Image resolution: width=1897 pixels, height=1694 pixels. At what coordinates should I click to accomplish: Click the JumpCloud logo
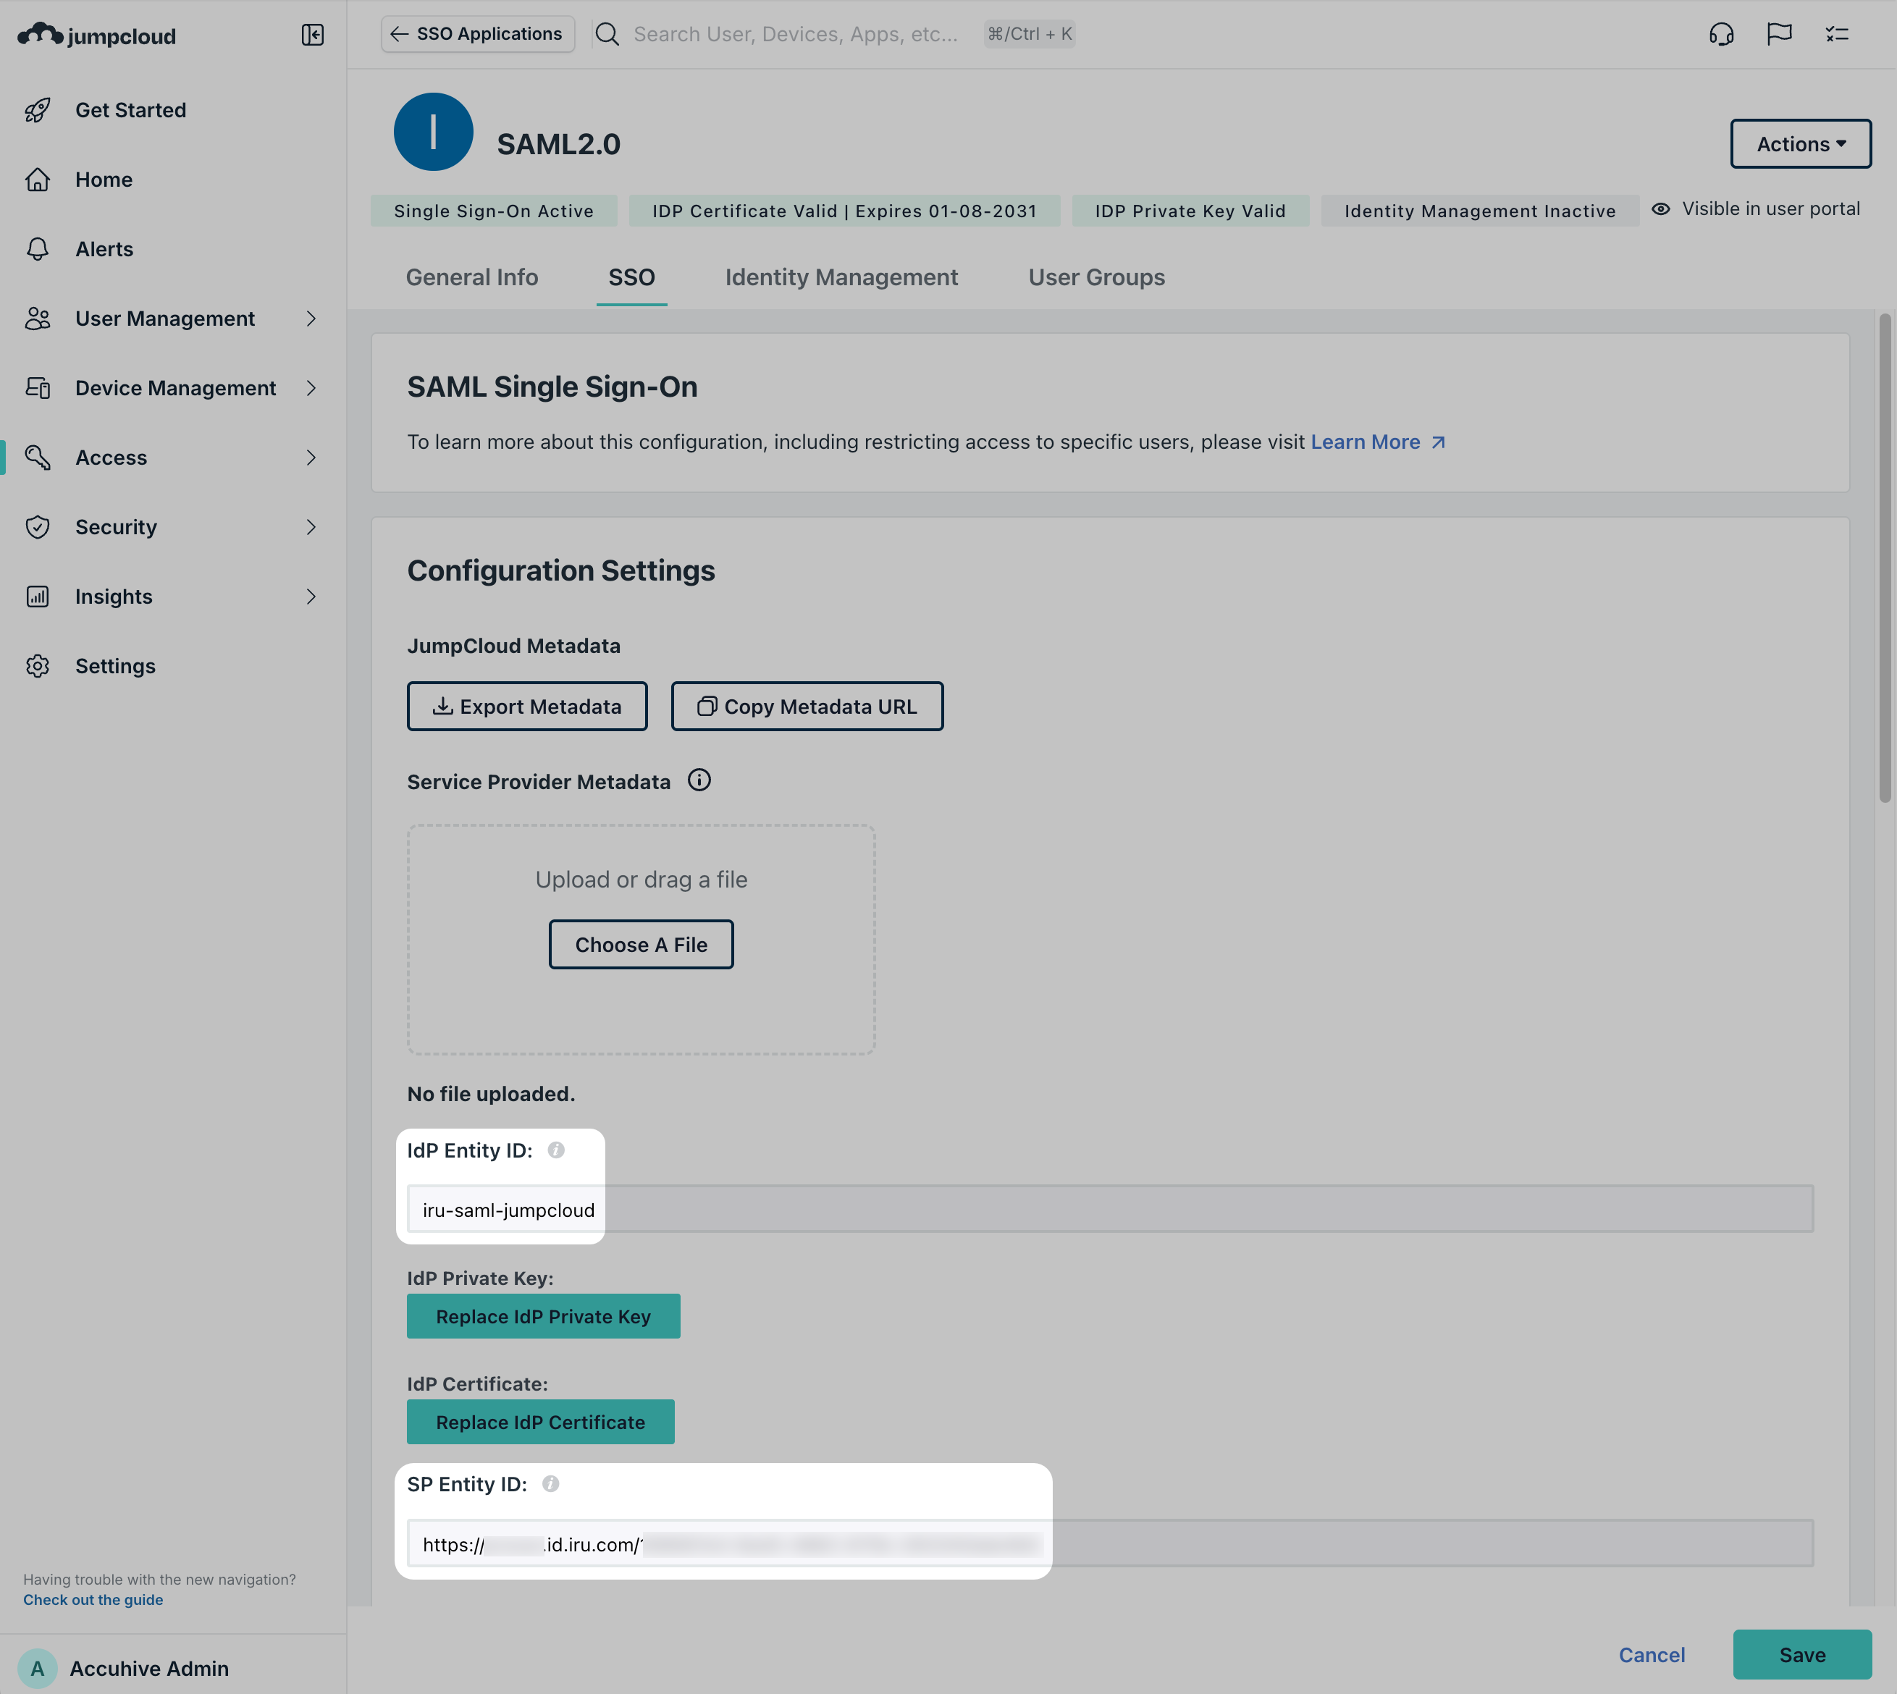(97, 35)
